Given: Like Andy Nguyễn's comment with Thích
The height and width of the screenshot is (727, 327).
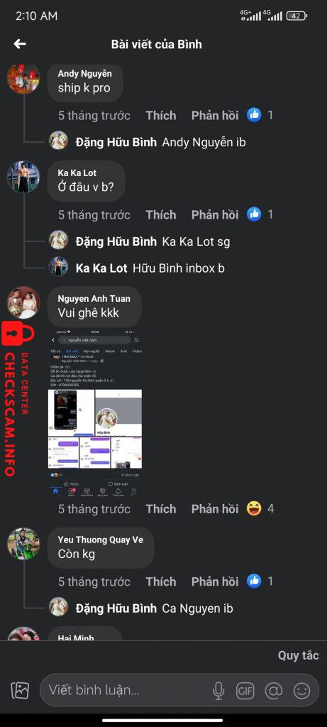Looking at the screenshot, I should [161, 116].
